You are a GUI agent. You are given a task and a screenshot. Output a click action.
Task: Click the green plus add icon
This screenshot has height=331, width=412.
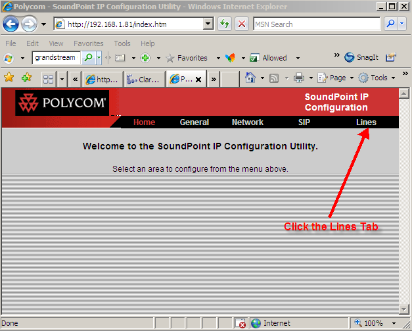(145, 58)
